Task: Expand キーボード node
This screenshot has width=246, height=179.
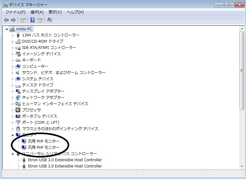Action: (12, 60)
